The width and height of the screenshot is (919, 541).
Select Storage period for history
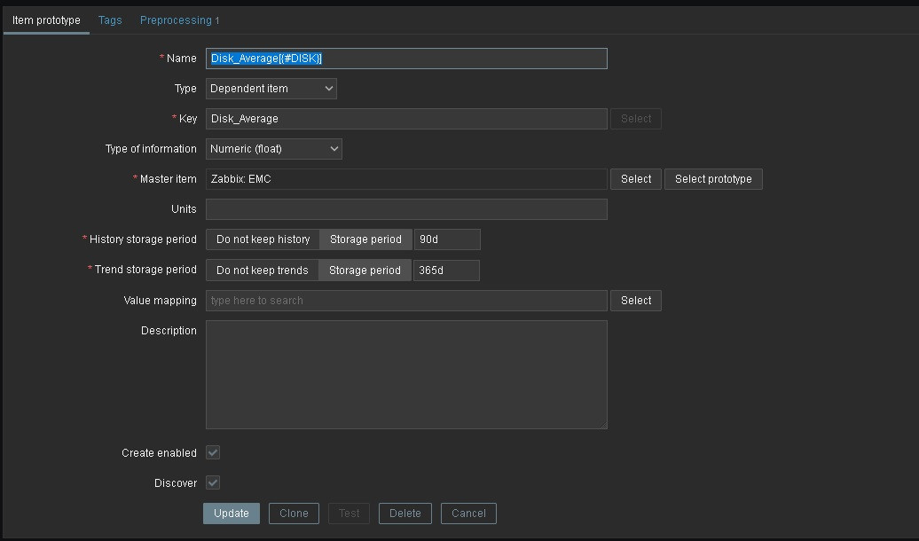coord(365,239)
